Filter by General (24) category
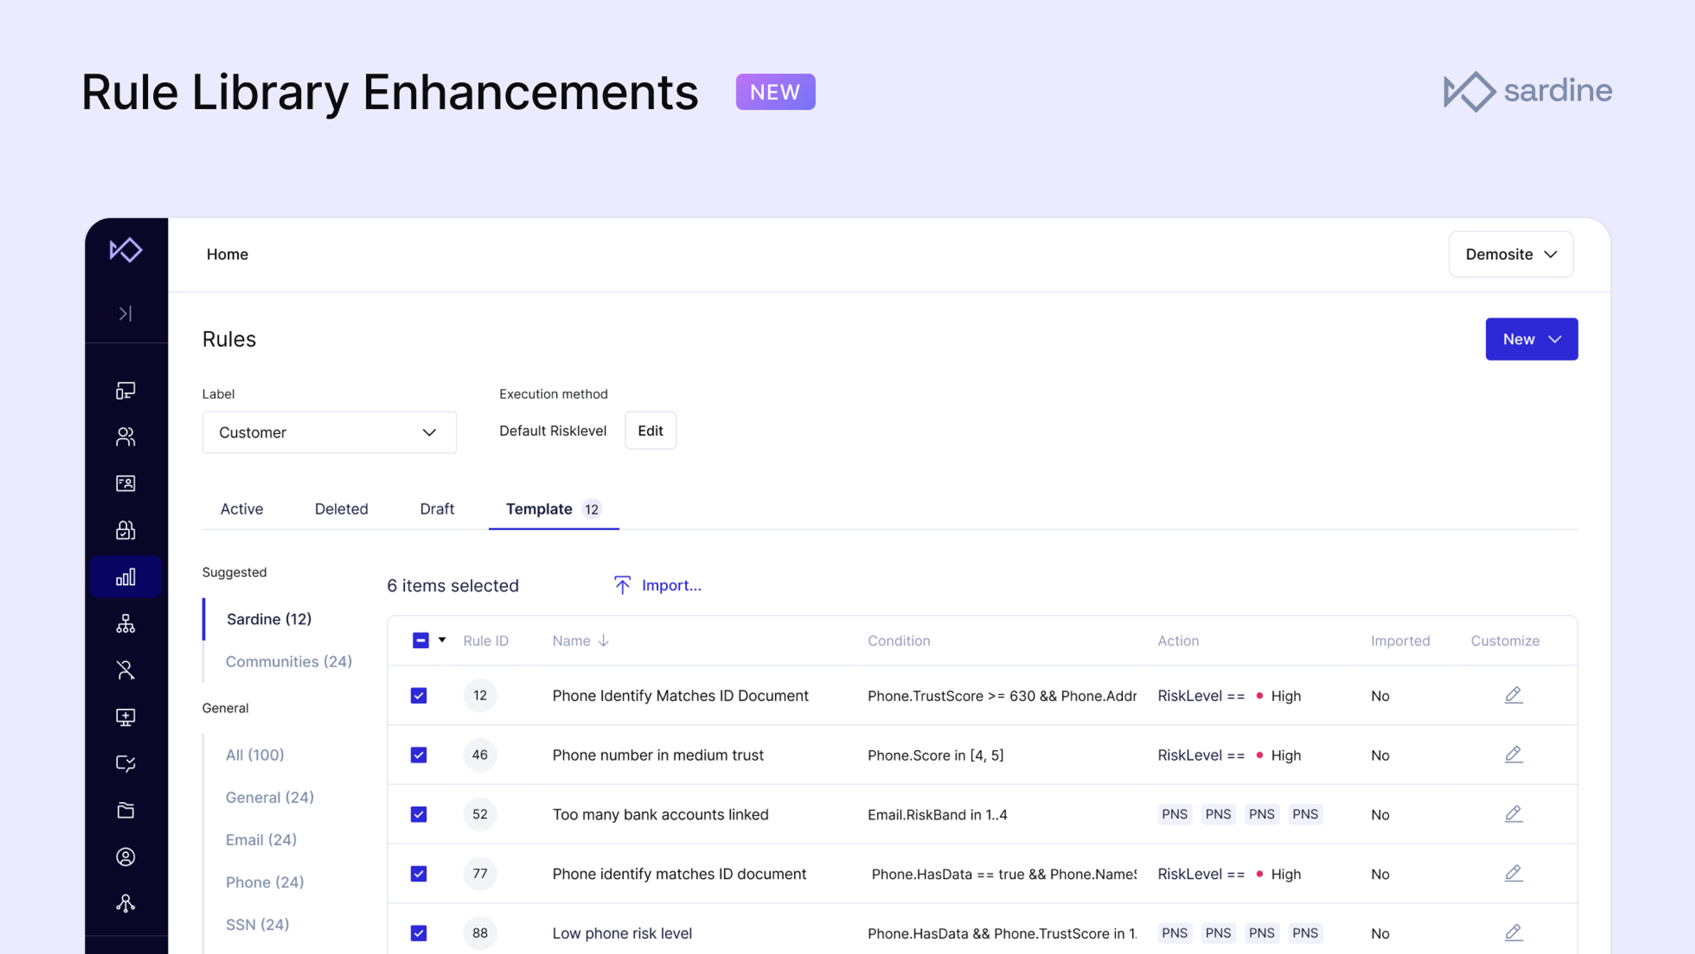Viewport: 1695px width, 954px height. 270,797
